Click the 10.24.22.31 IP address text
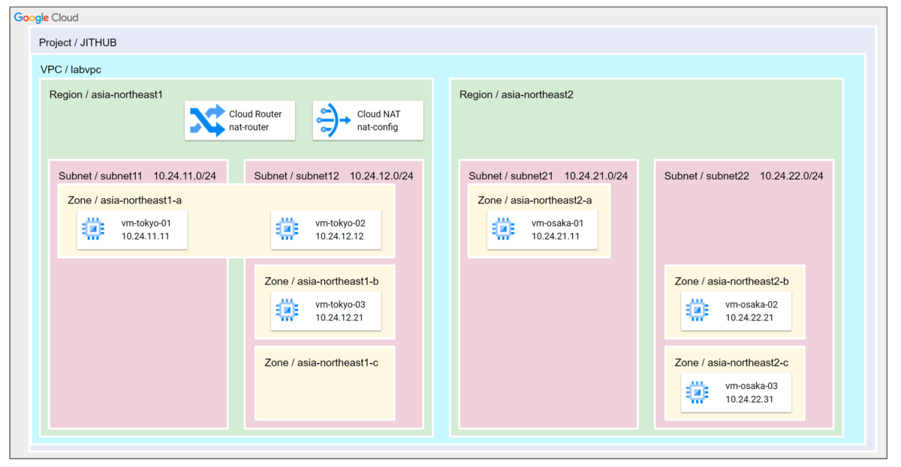Image resolution: width=901 pixels, height=467 pixels. (x=749, y=399)
